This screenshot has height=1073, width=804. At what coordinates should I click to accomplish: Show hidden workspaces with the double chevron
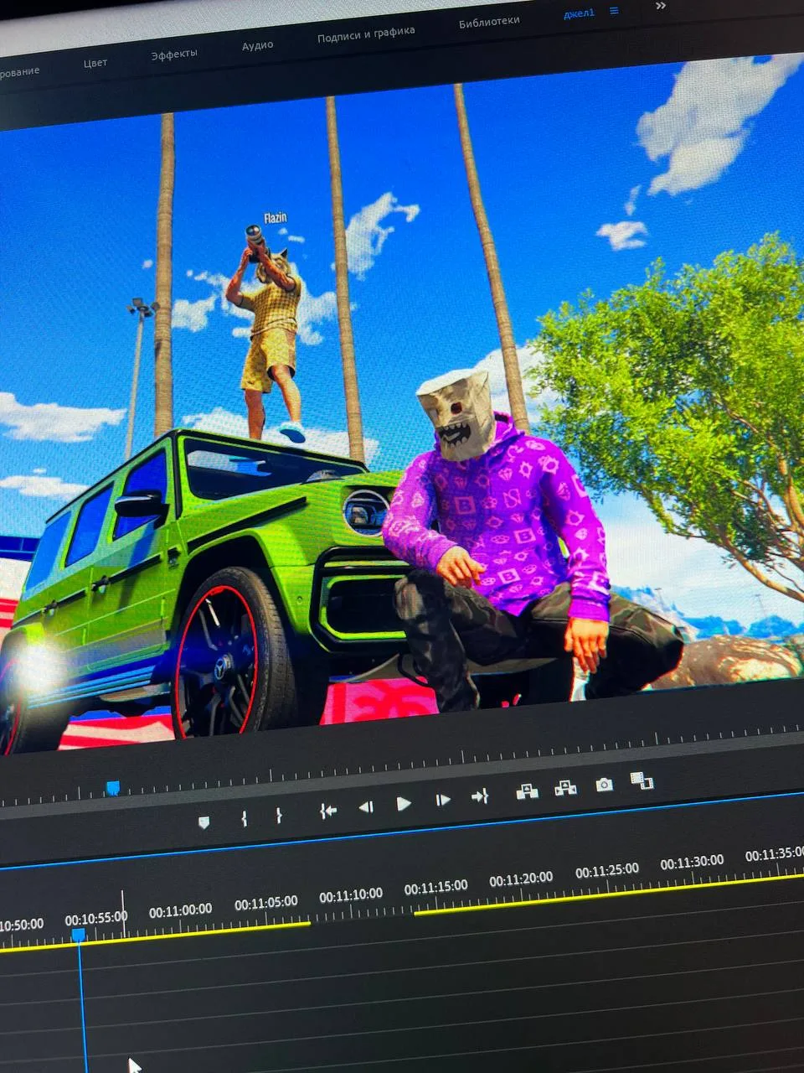pyautogui.click(x=661, y=6)
